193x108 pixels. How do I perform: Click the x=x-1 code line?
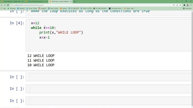(x=44, y=37)
